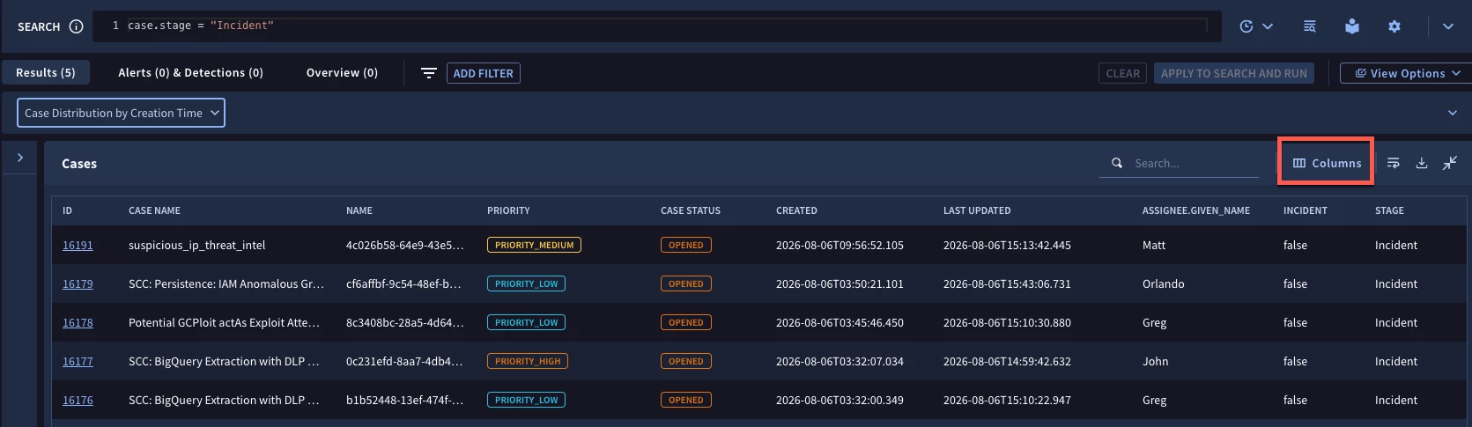Image resolution: width=1472 pixels, height=427 pixels.
Task: Sort by the ID column header
Action: 67,210
